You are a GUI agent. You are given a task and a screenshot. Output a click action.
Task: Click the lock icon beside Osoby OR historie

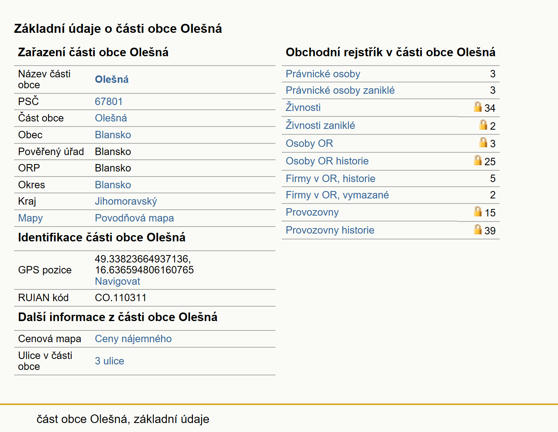(478, 161)
